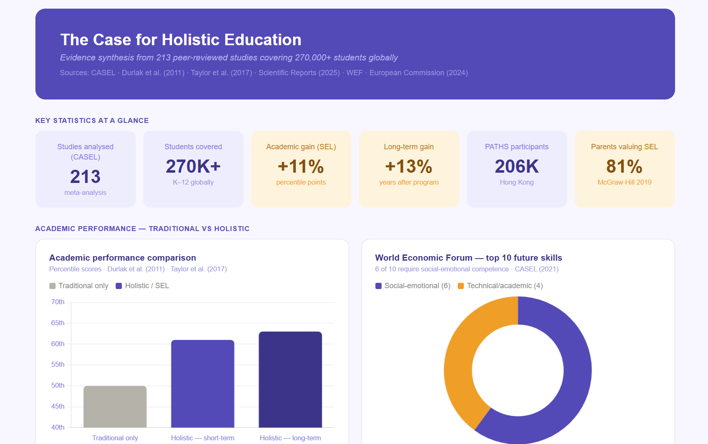Click the dark Holistic long-term bar
The width and height of the screenshot is (708, 444).
pyautogui.click(x=290, y=379)
